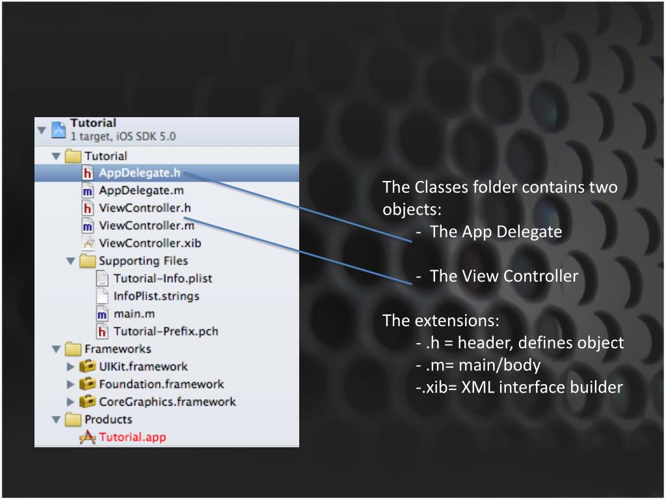
Task: Click the Tutorial-Info.plist document icon
Action: coord(102,279)
